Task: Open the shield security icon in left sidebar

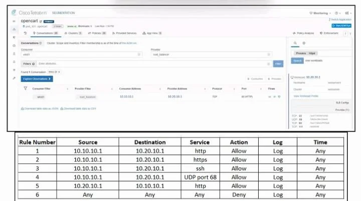Action: click(14, 37)
